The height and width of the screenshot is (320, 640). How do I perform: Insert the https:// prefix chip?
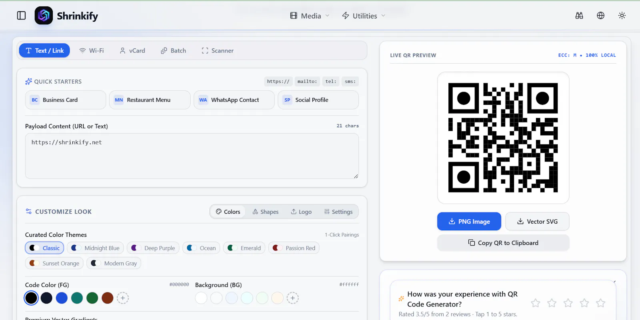[x=278, y=82]
